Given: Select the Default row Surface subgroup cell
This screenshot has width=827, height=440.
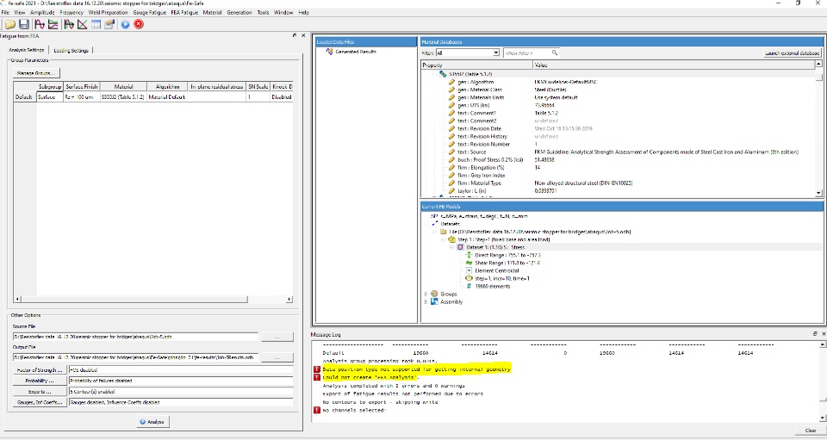Looking at the screenshot, I should pyautogui.click(x=50, y=97).
